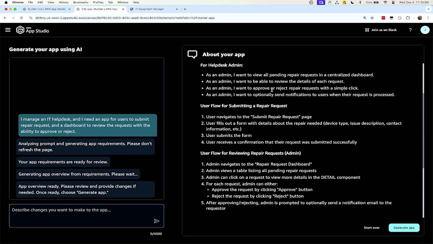Viewport: 433px width, 244px height.
Task: Click the Chrome app menu
Action: click(x=18, y=2)
